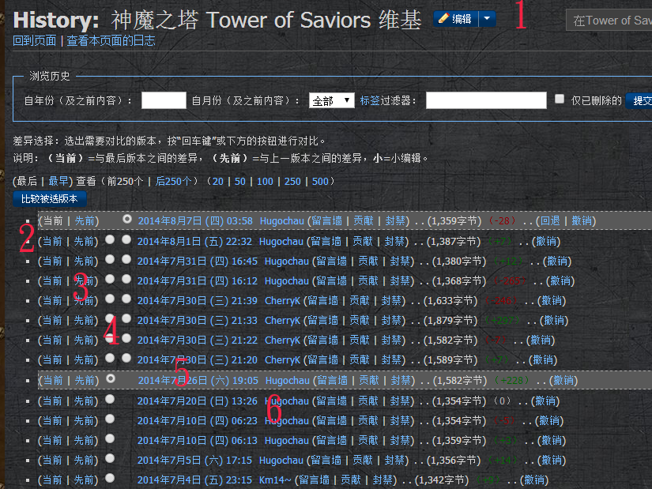The width and height of the screenshot is (652, 489).
Task: Click the 最早 pagination link
Action: (x=58, y=181)
